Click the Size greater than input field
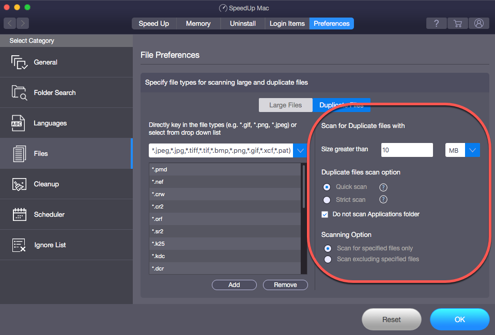Viewport: 495px width, 335px height. 407,150
